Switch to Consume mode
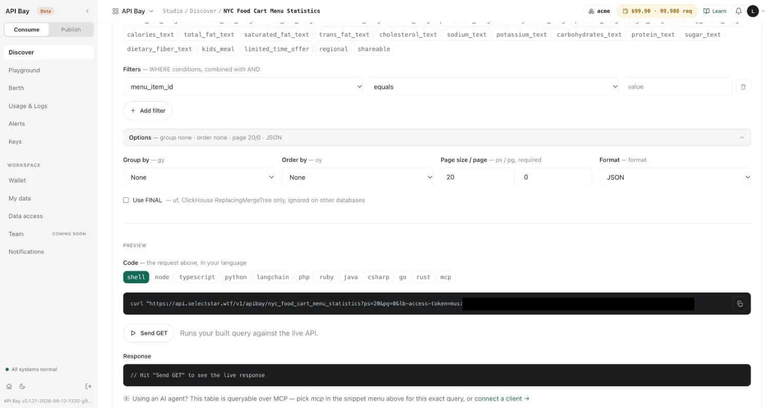Screen dimensions: 776x408 click(x=27, y=29)
